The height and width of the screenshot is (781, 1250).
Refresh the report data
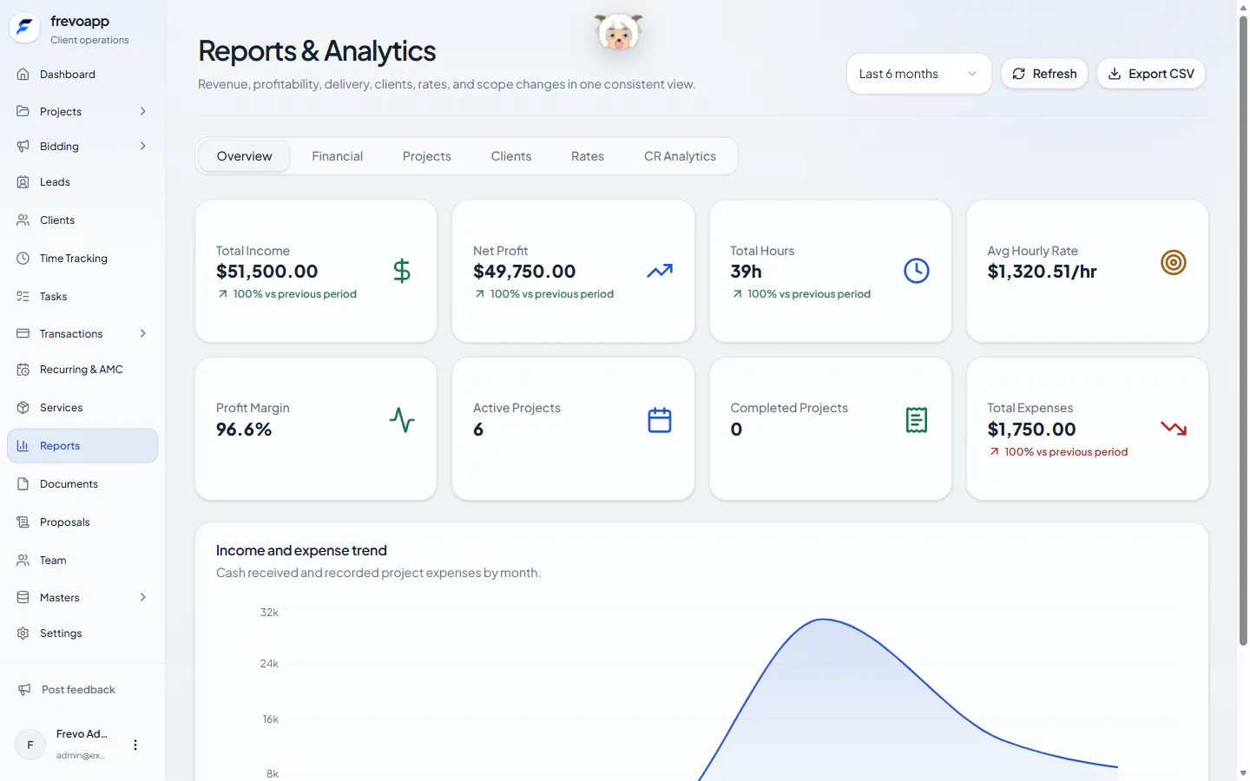click(1044, 74)
